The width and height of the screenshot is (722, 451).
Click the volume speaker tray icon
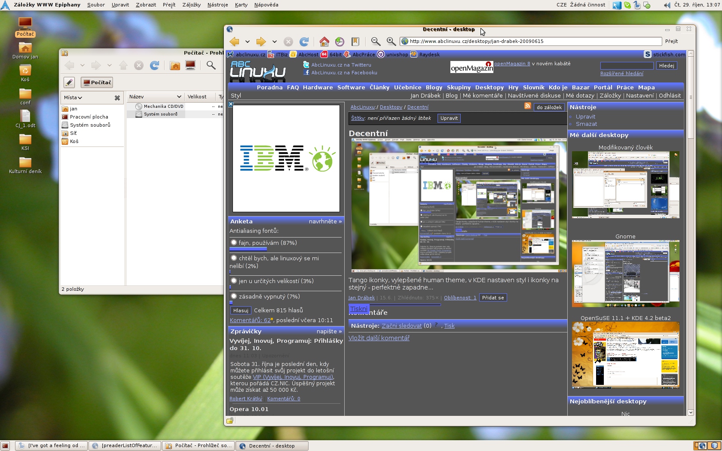pos(667,5)
